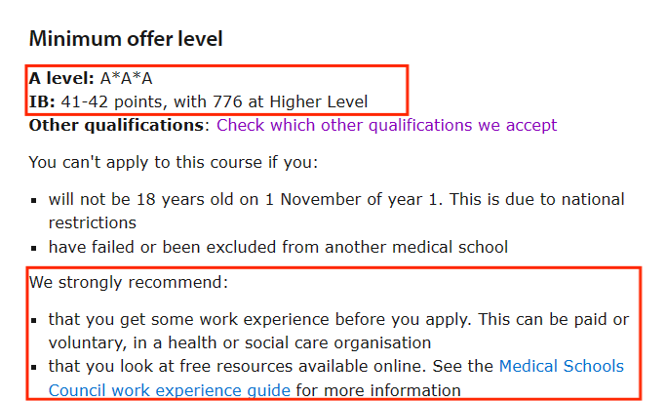This screenshot has width=667, height=401.
Task: Click the 'Minimum offer level' heading
Action: click(126, 39)
